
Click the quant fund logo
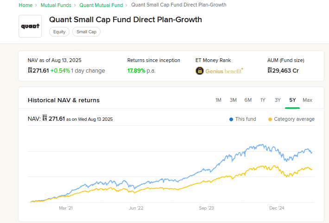click(x=30, y=26)
